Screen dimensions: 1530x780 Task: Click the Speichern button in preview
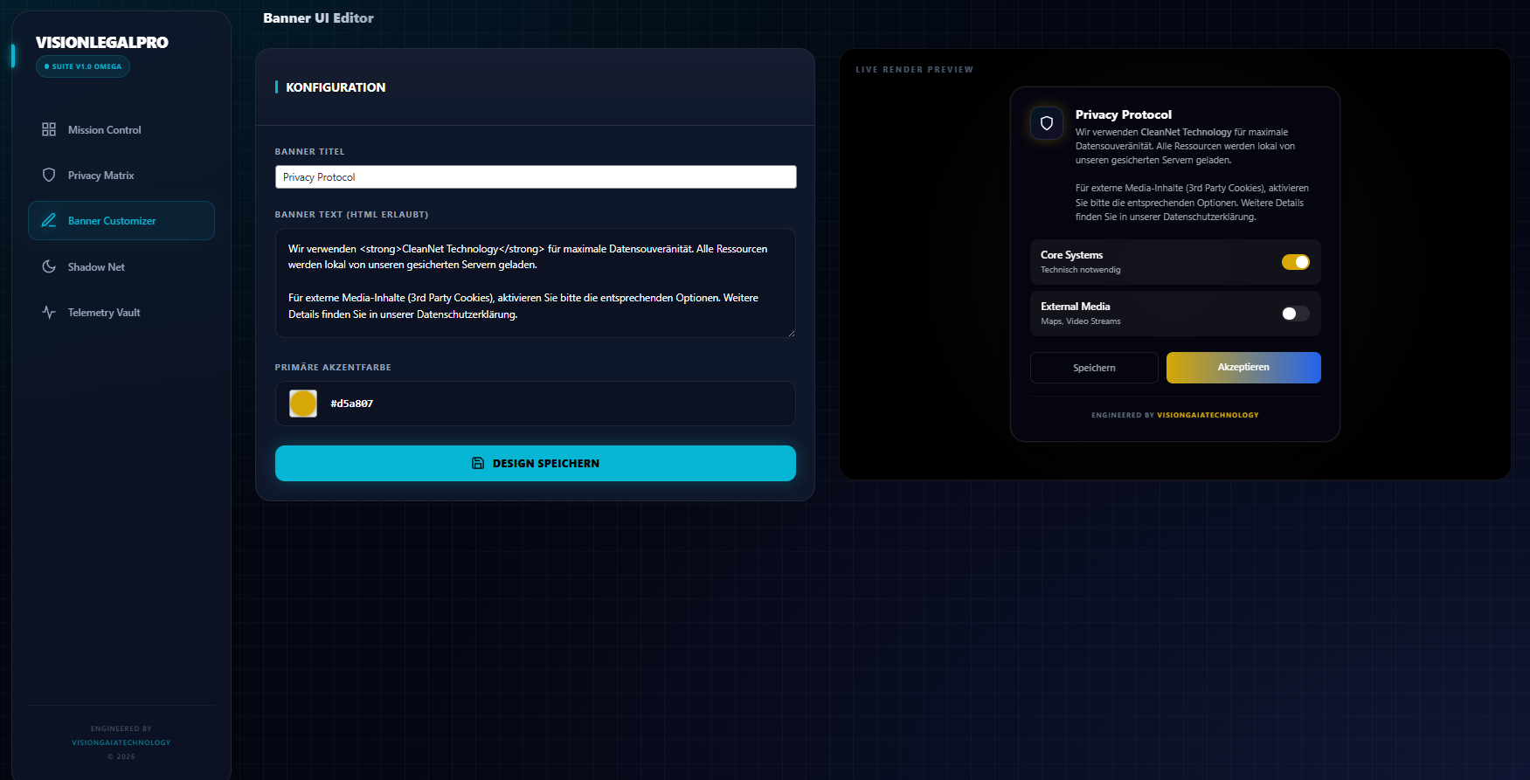click(x=1094, y=368)
